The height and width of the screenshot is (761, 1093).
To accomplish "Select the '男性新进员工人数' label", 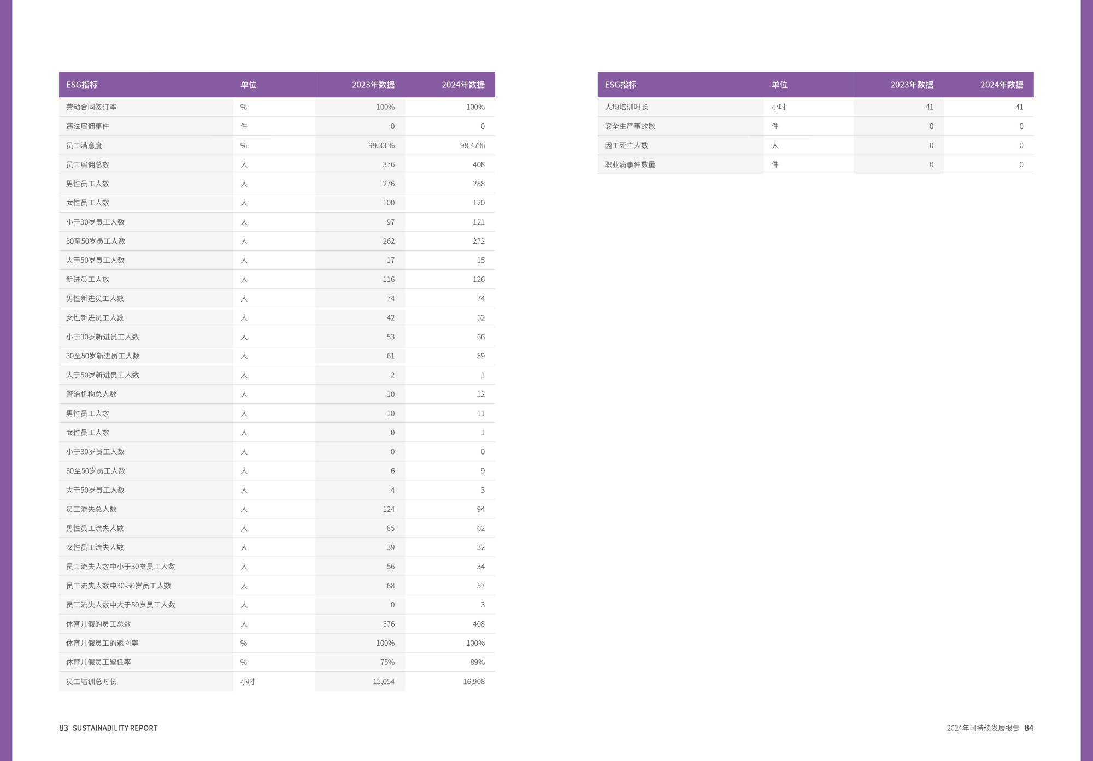I will click(x=95, y=298).
